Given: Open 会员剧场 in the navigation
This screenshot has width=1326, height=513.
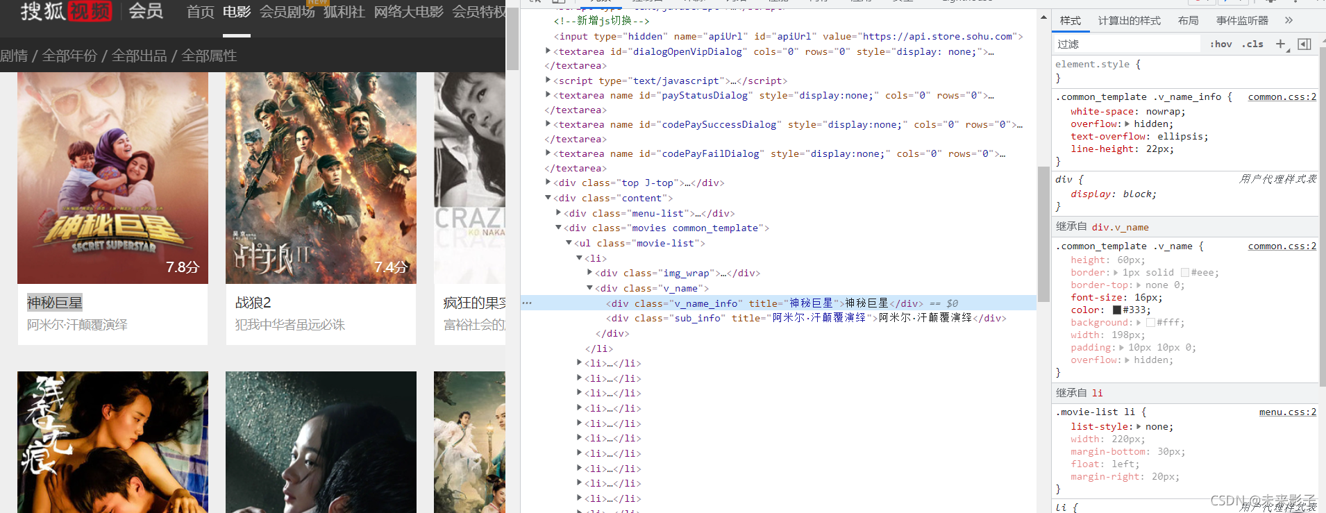Looking at the screenshot, I should [x=287, y=12].
